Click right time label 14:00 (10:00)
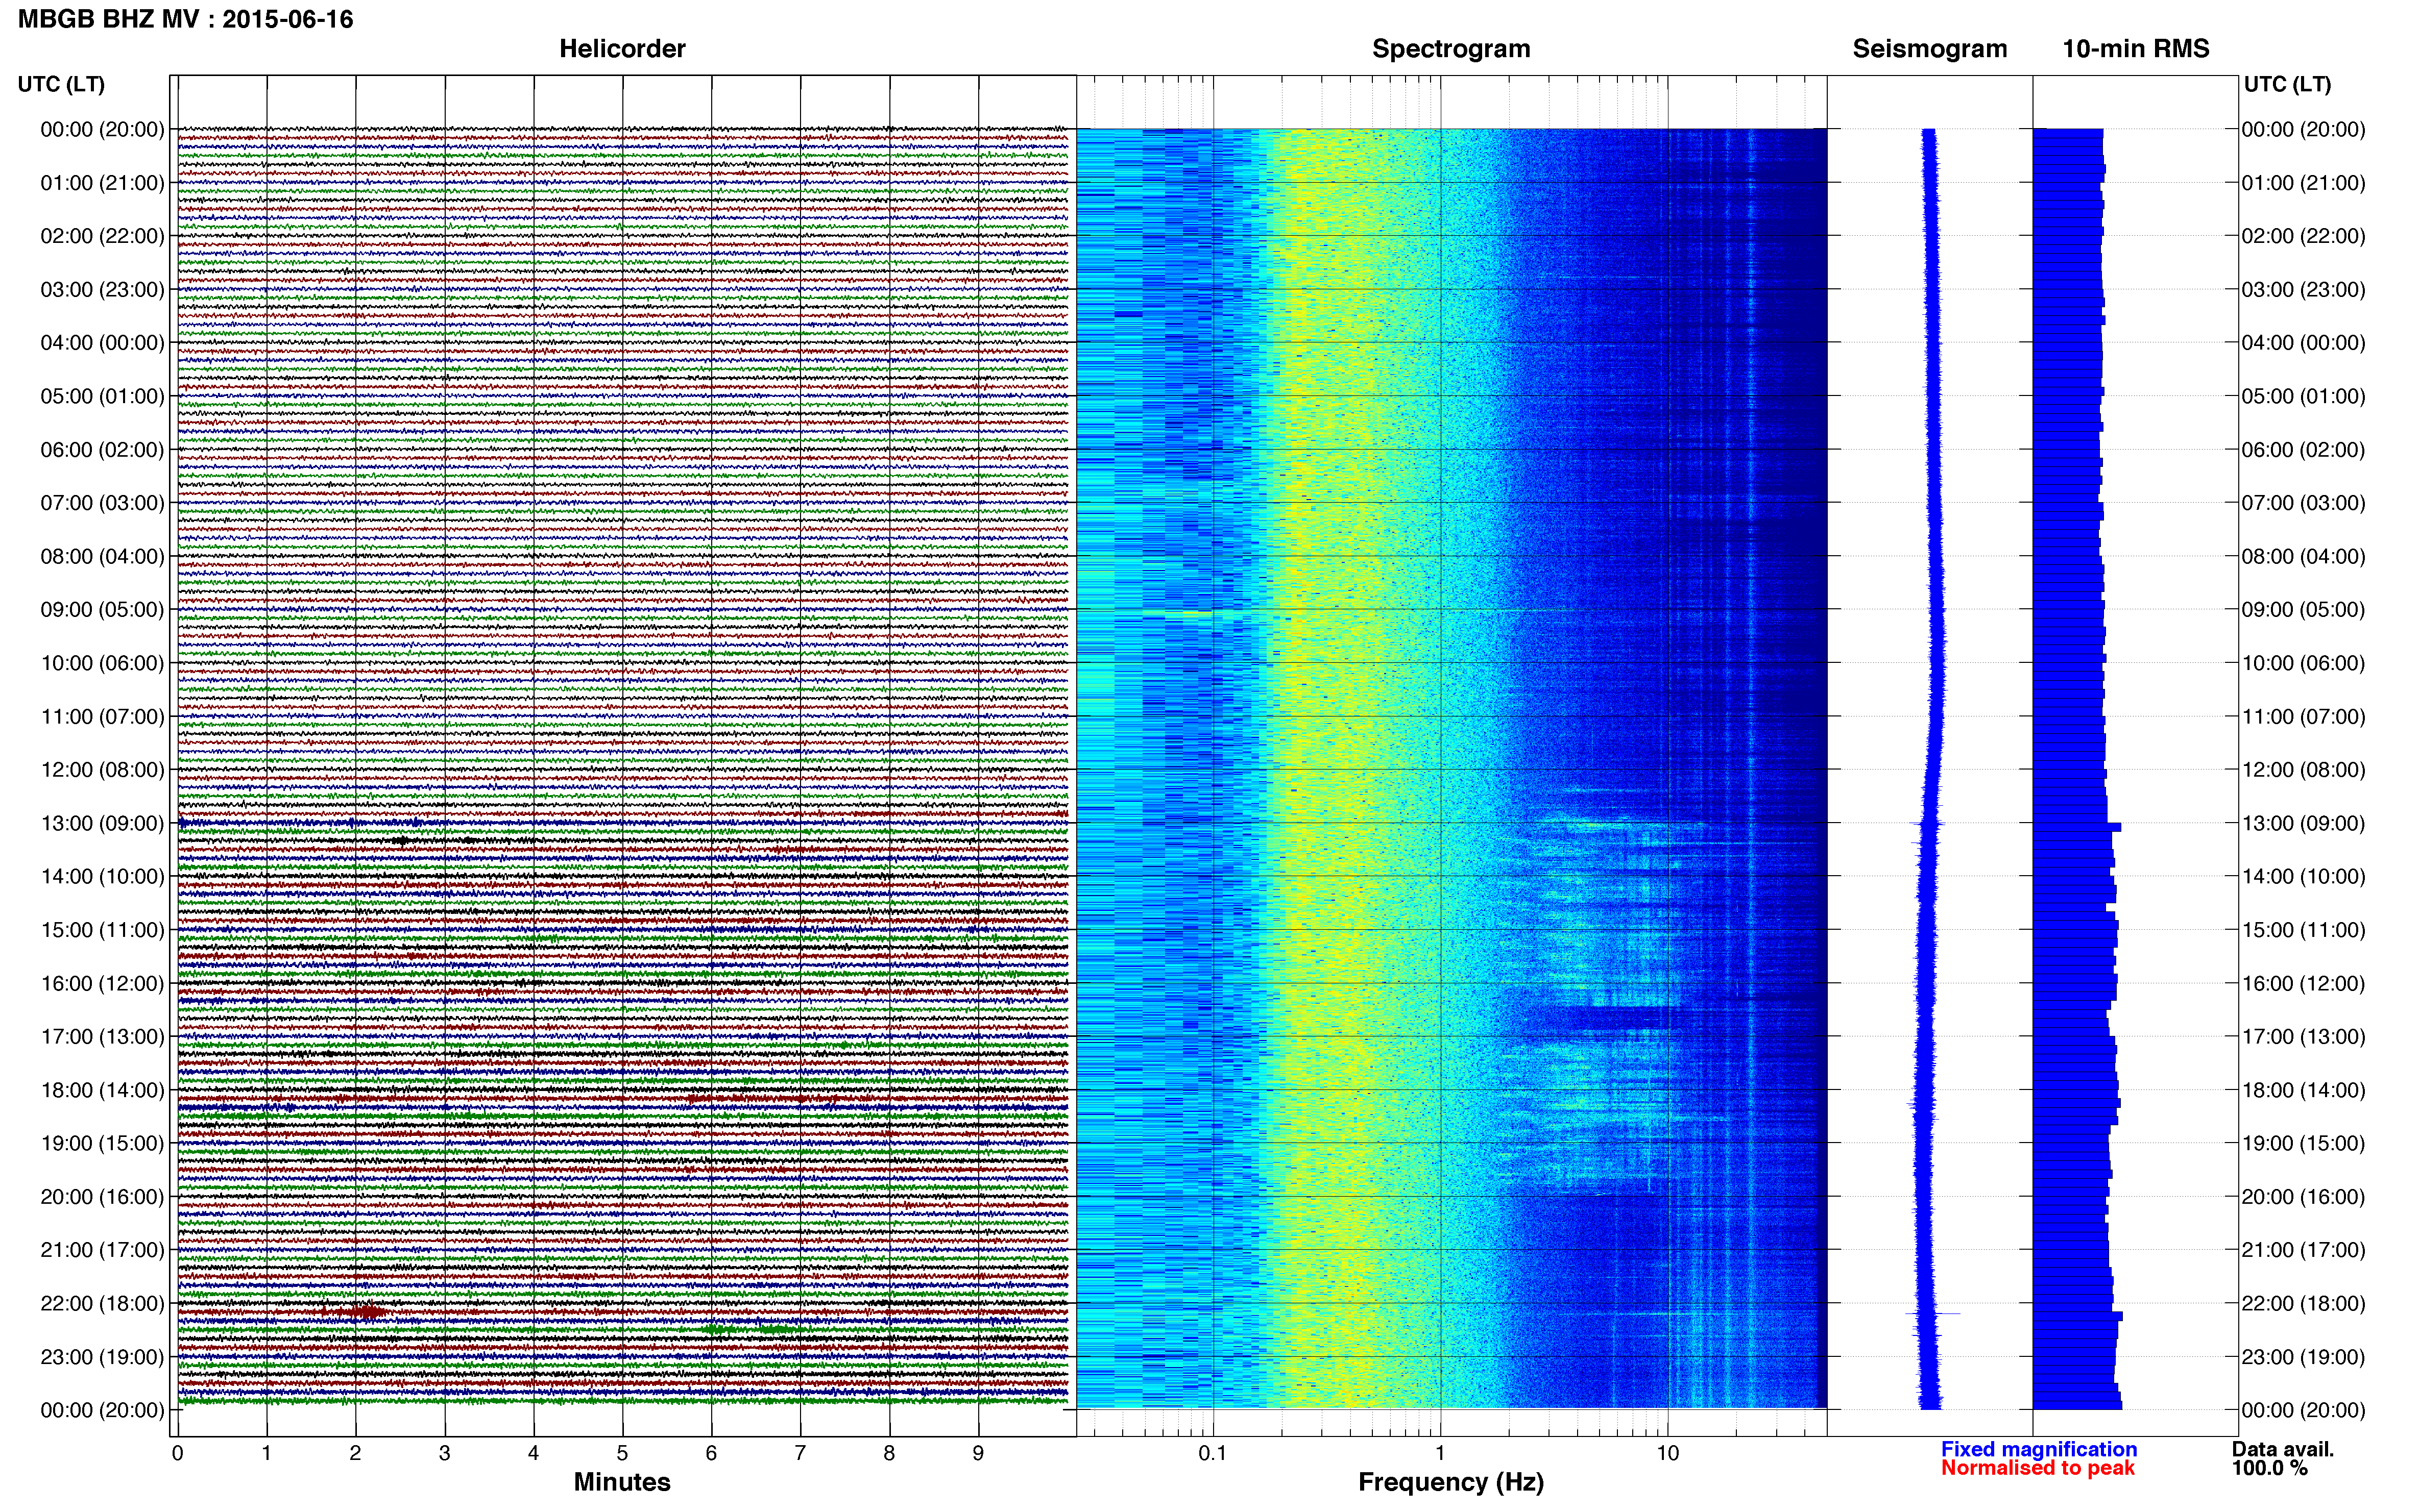Screen dimensions: 2420x1512 tap(2303, 876)
